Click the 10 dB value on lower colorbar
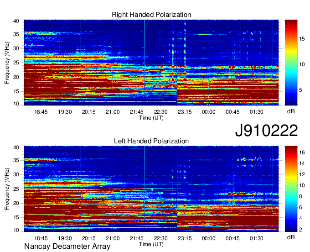This screenshot has height=252, width=310. (302, 185)
